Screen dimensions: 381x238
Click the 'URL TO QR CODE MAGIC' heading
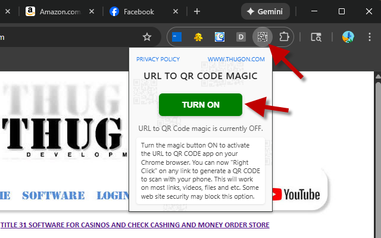[201, 76]
